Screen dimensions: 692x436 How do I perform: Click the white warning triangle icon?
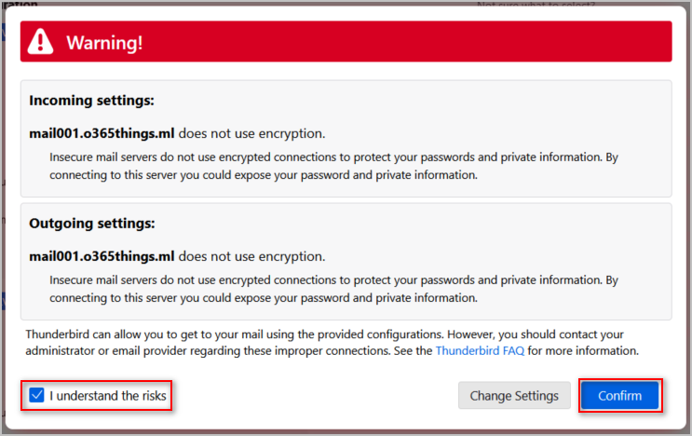(40, 42)
